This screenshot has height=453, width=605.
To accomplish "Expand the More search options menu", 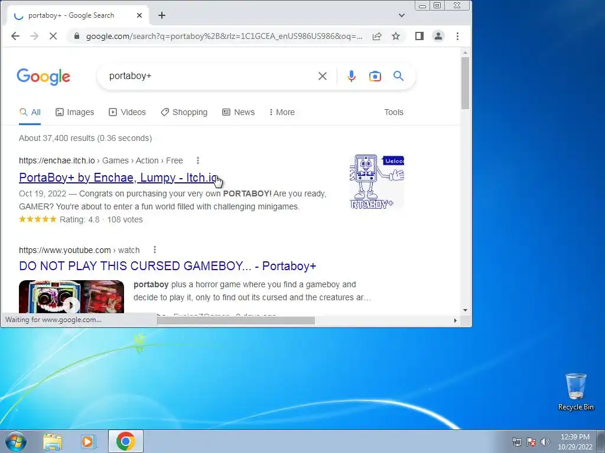I will (282, 112).
